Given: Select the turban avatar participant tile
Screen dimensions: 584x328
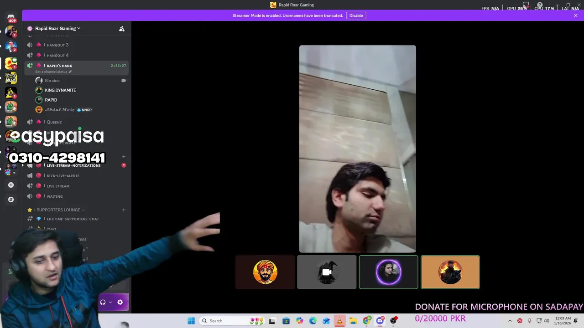Looking at the screenshot, I should point(265,272).
